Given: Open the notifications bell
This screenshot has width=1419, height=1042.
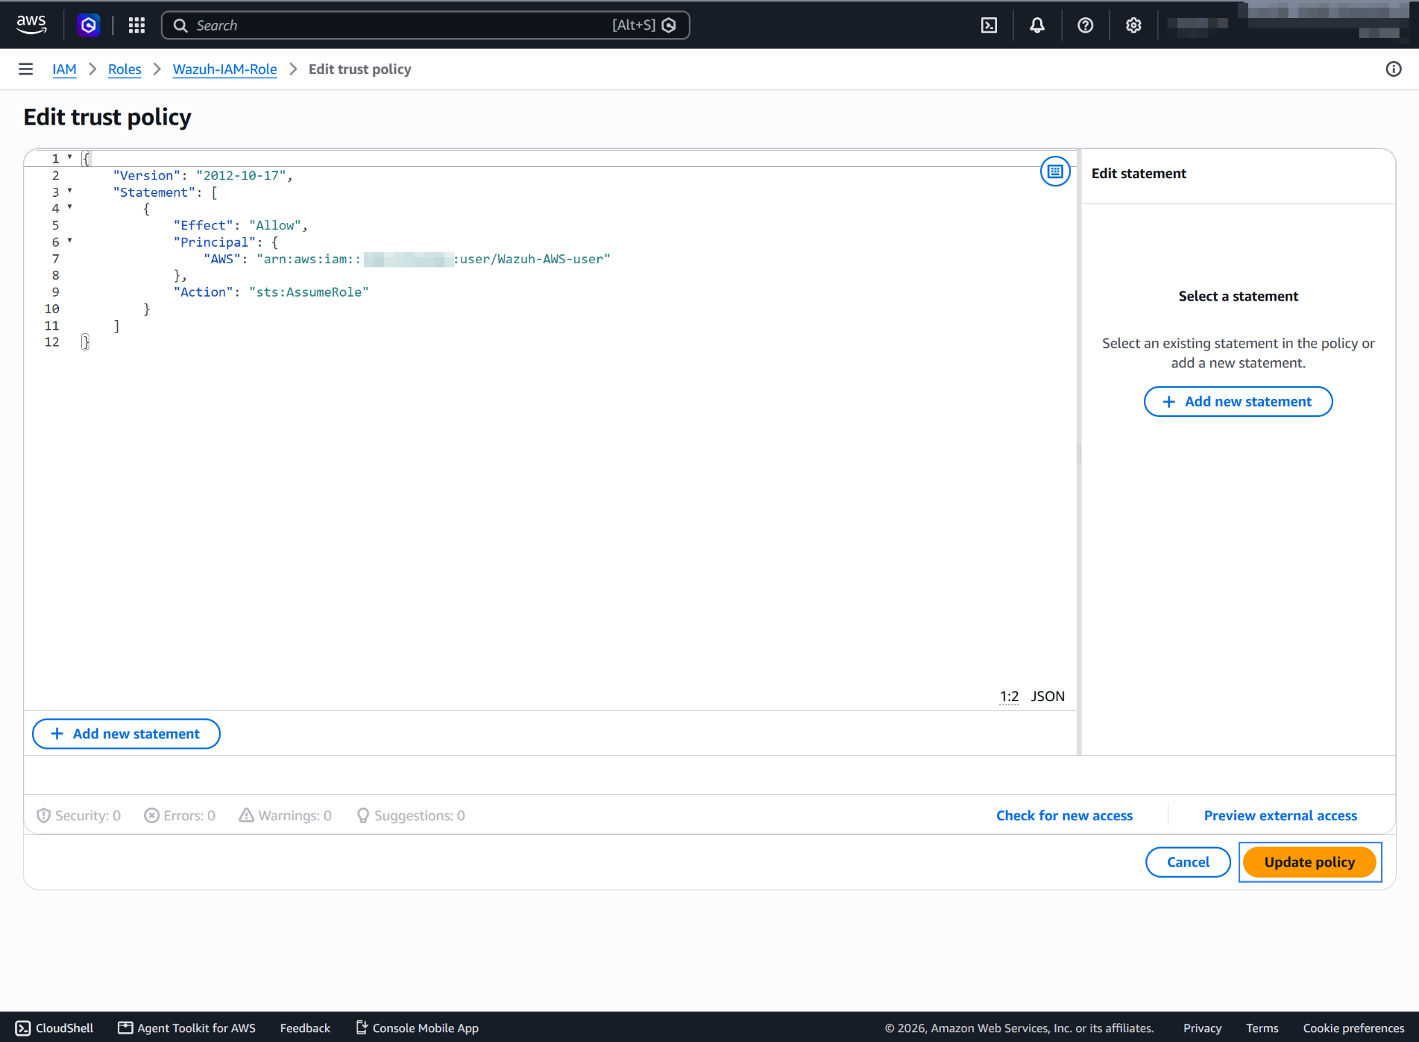Looking at the screenshot, I should [1037, 26].
